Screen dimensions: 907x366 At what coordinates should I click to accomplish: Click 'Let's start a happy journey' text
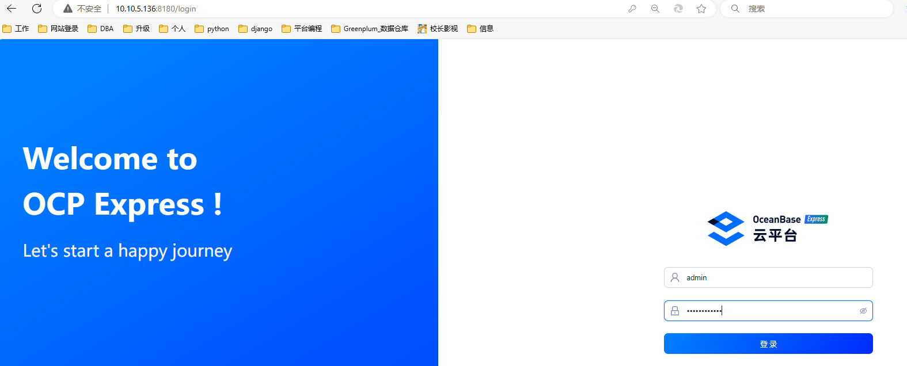127,251
